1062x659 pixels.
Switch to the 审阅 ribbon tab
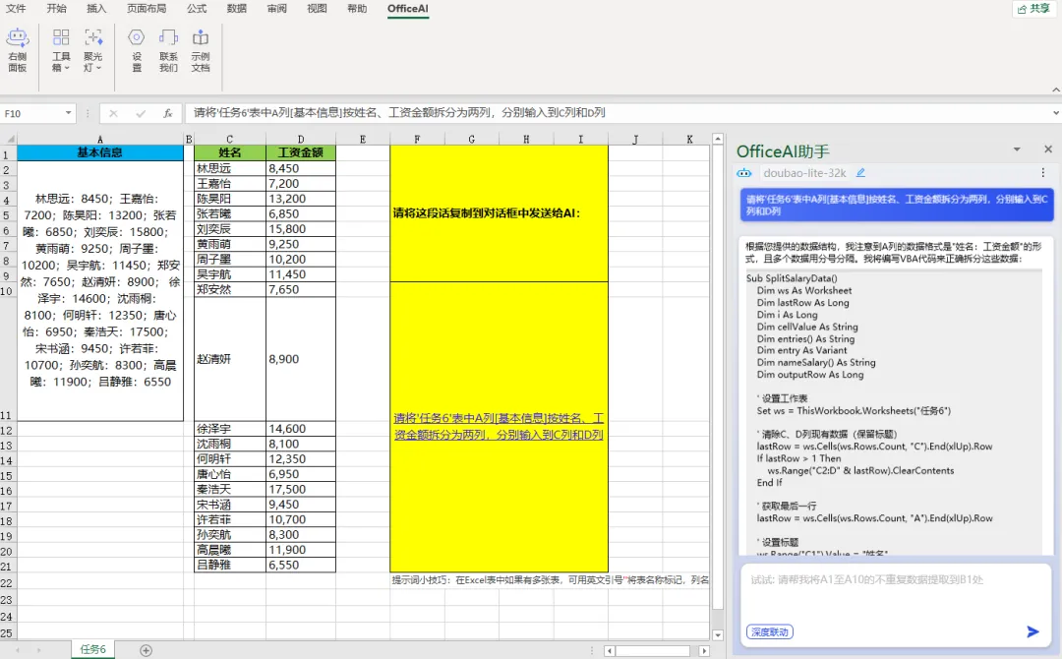(x=276, y=8)
